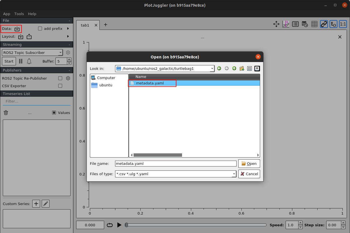This screenshot has width=350, height=233.
Task: Enable ROS2 Topic Re-Publisher checkbox
Action: coord(60,78)
